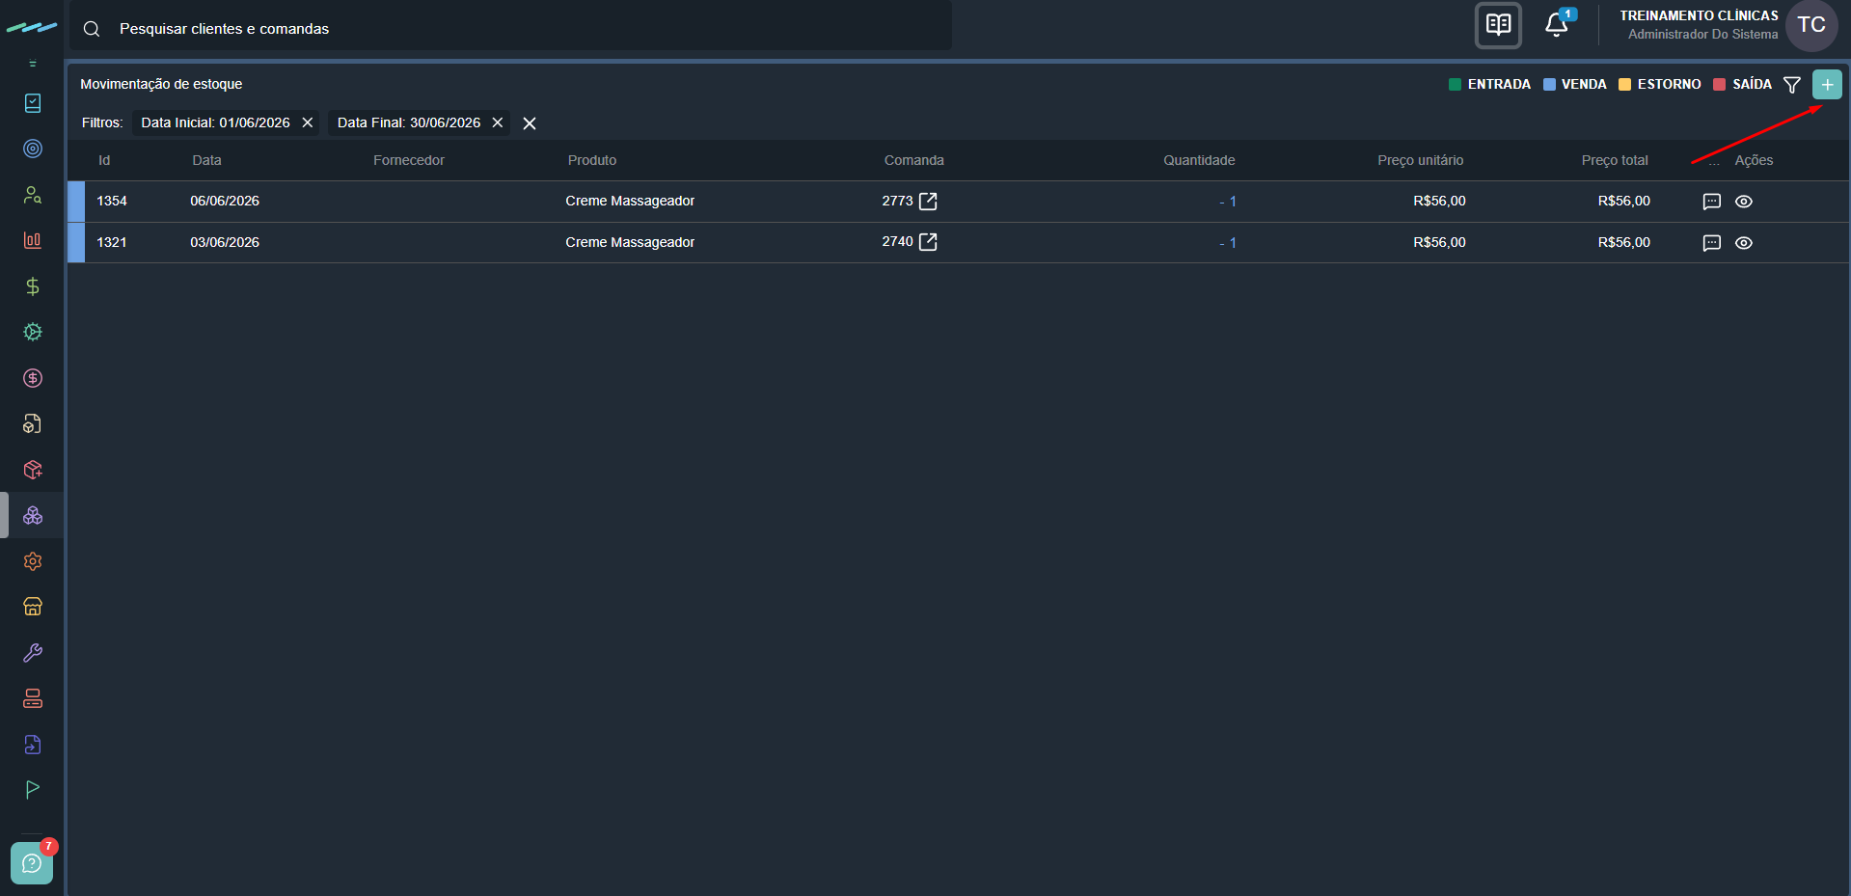The width and height of the screenshot is (1851, 896).
Task: Click the add new stock movement plus button
Action: click(1827, 85)
